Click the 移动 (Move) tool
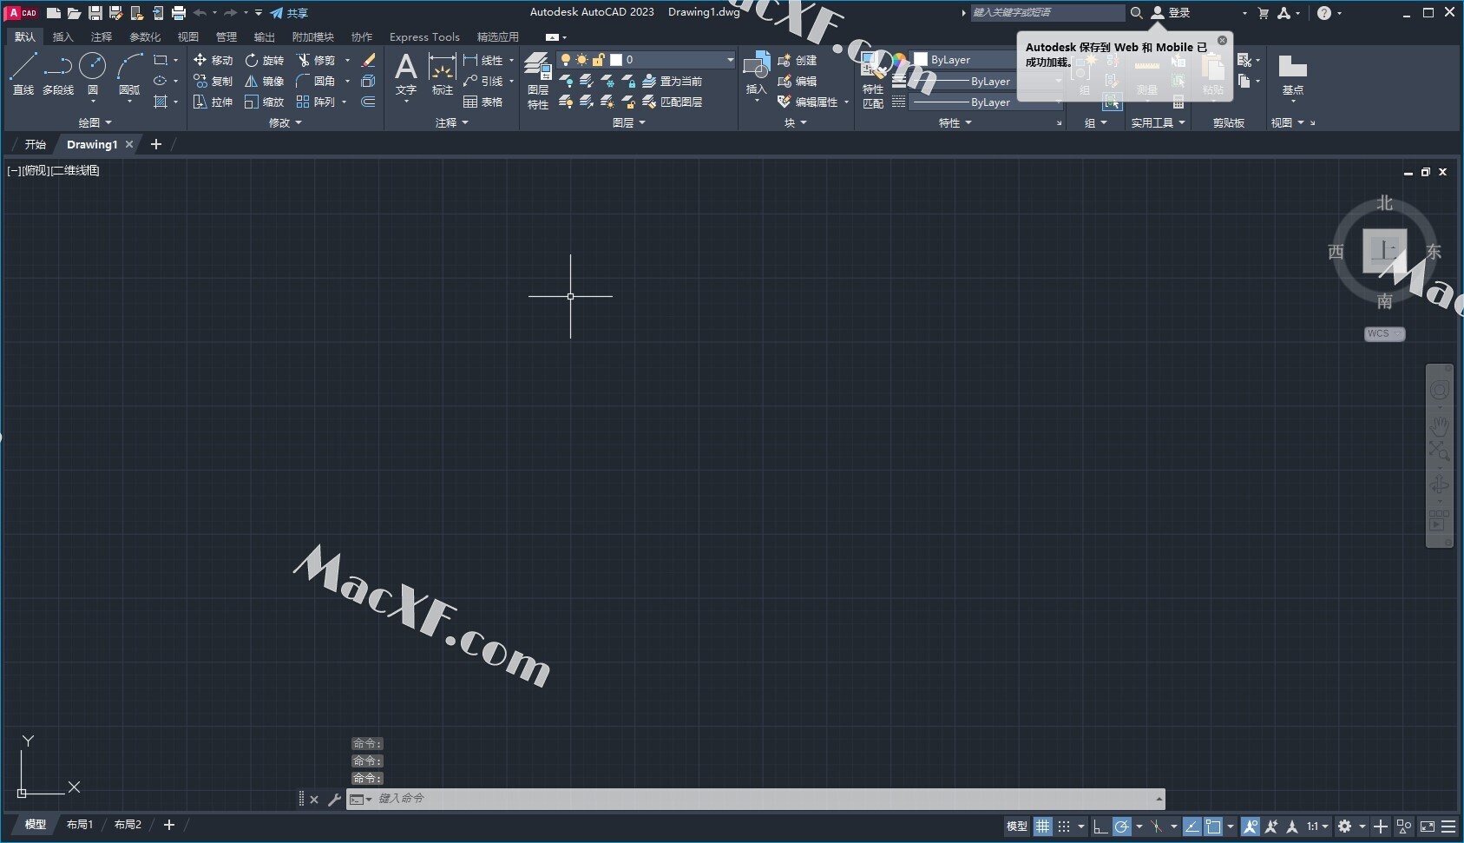This screenshot has height=843, width=1464. click(213, 60)
